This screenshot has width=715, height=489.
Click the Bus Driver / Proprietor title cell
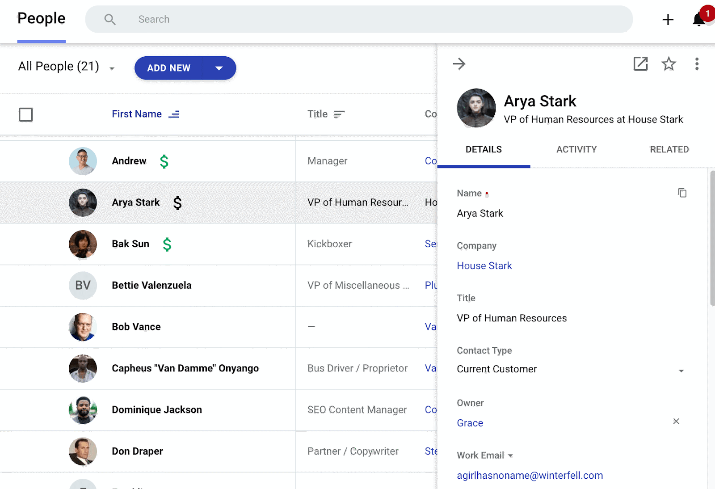click(357, 368)
